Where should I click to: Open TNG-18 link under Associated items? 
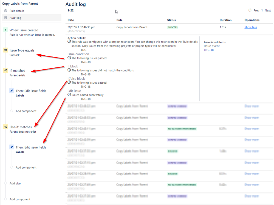[209, 50]
